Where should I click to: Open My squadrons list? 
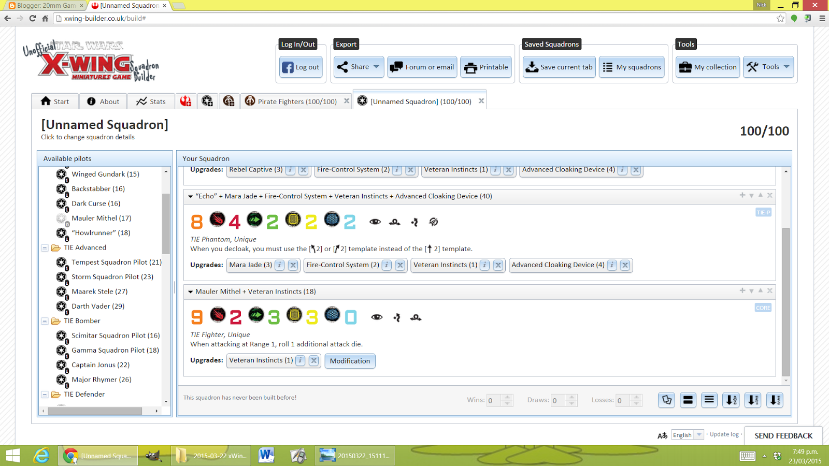[x=632, y=67]
